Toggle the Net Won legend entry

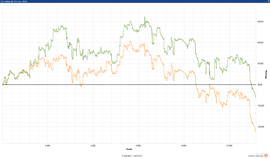pos(127,156)
